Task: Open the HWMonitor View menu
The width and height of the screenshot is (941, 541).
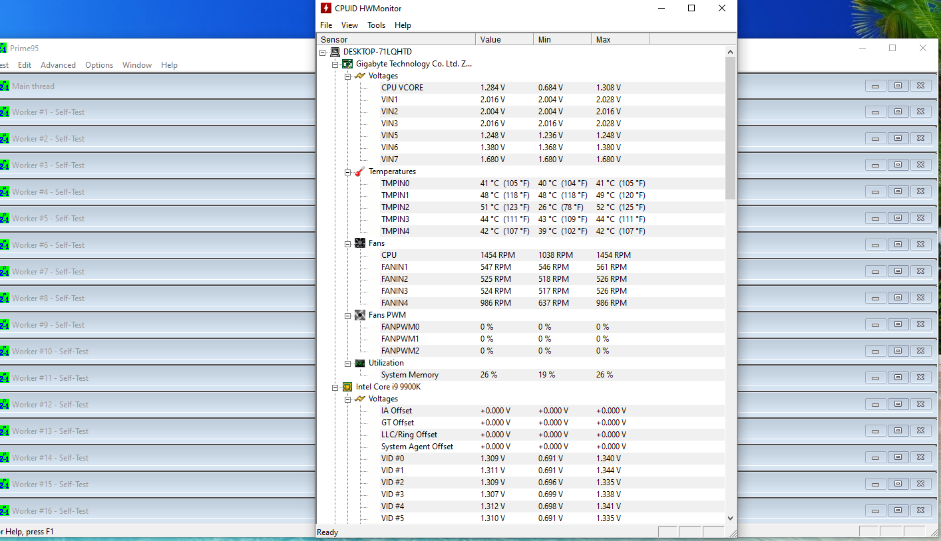Action: point(349,25)
